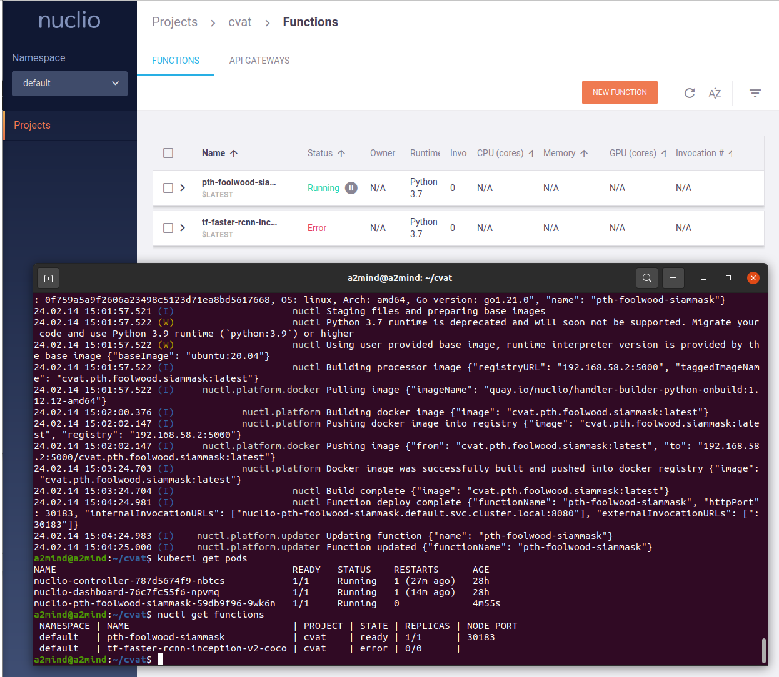Maximize the terminal window
The image size is (779, 677).
[728, 278]
